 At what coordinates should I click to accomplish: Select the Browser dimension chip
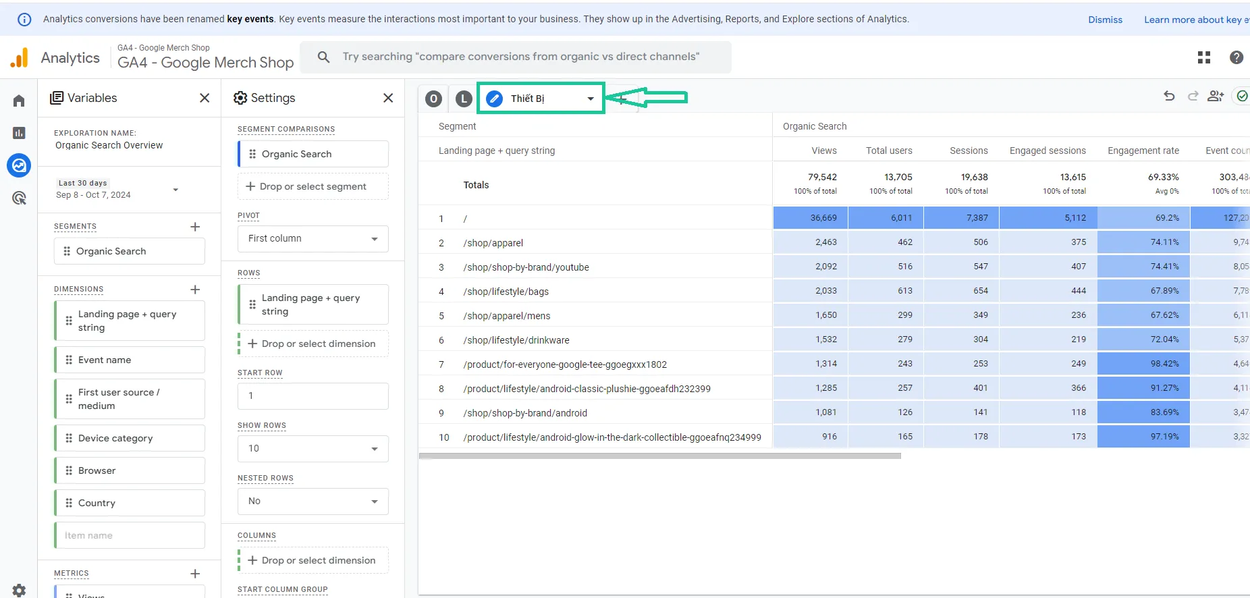pos(130,470)
